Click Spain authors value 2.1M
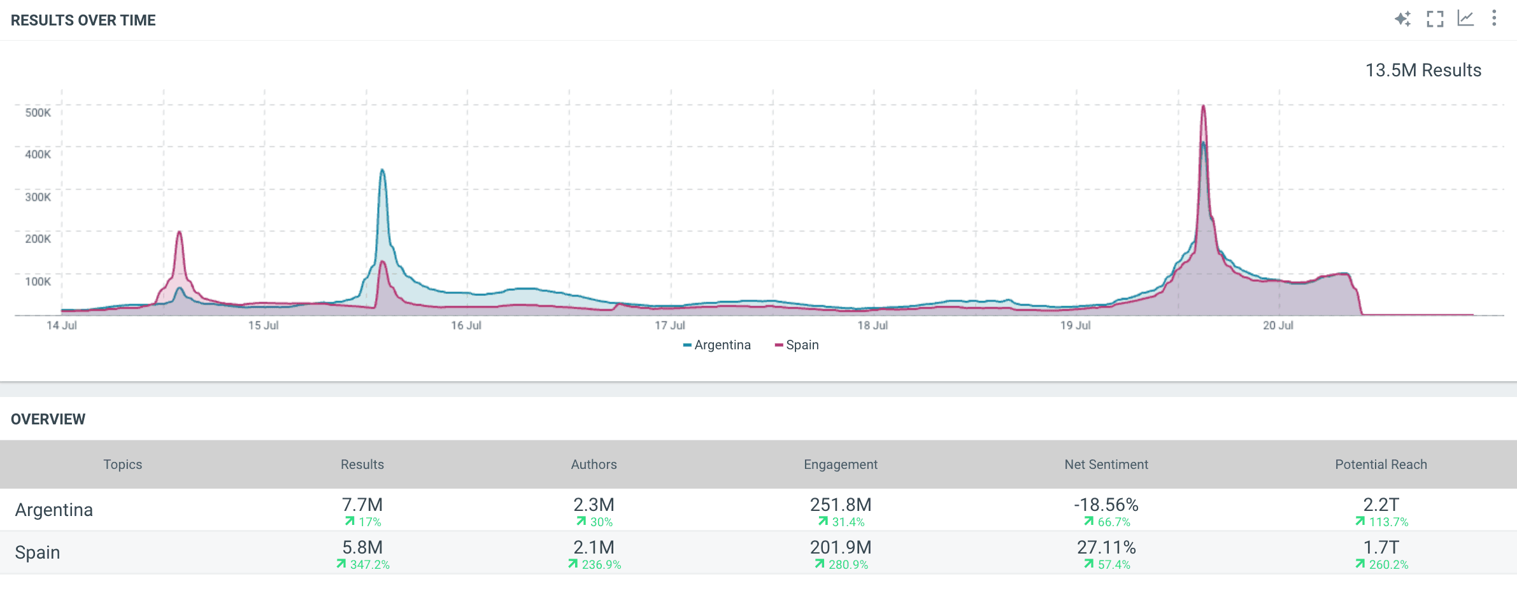 pyautogui.click(x=594, y=547)
